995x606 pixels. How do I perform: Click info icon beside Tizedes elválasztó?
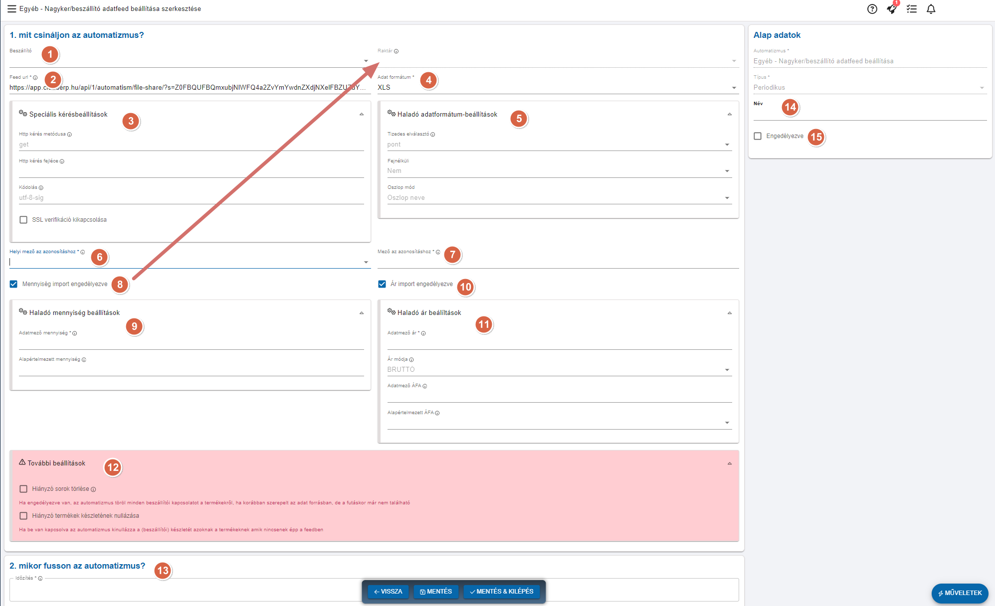point(433,135)
